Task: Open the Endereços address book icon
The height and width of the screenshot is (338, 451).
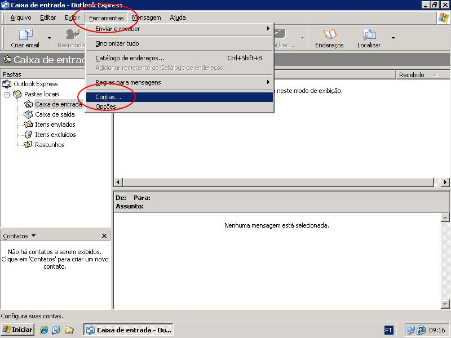Action: (x=329, y=34)
